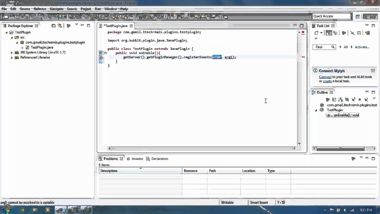Close the Connect Mylyn notice
Image resolution: width=380 pixels, height=214 pixels.
tap(373, 71)
